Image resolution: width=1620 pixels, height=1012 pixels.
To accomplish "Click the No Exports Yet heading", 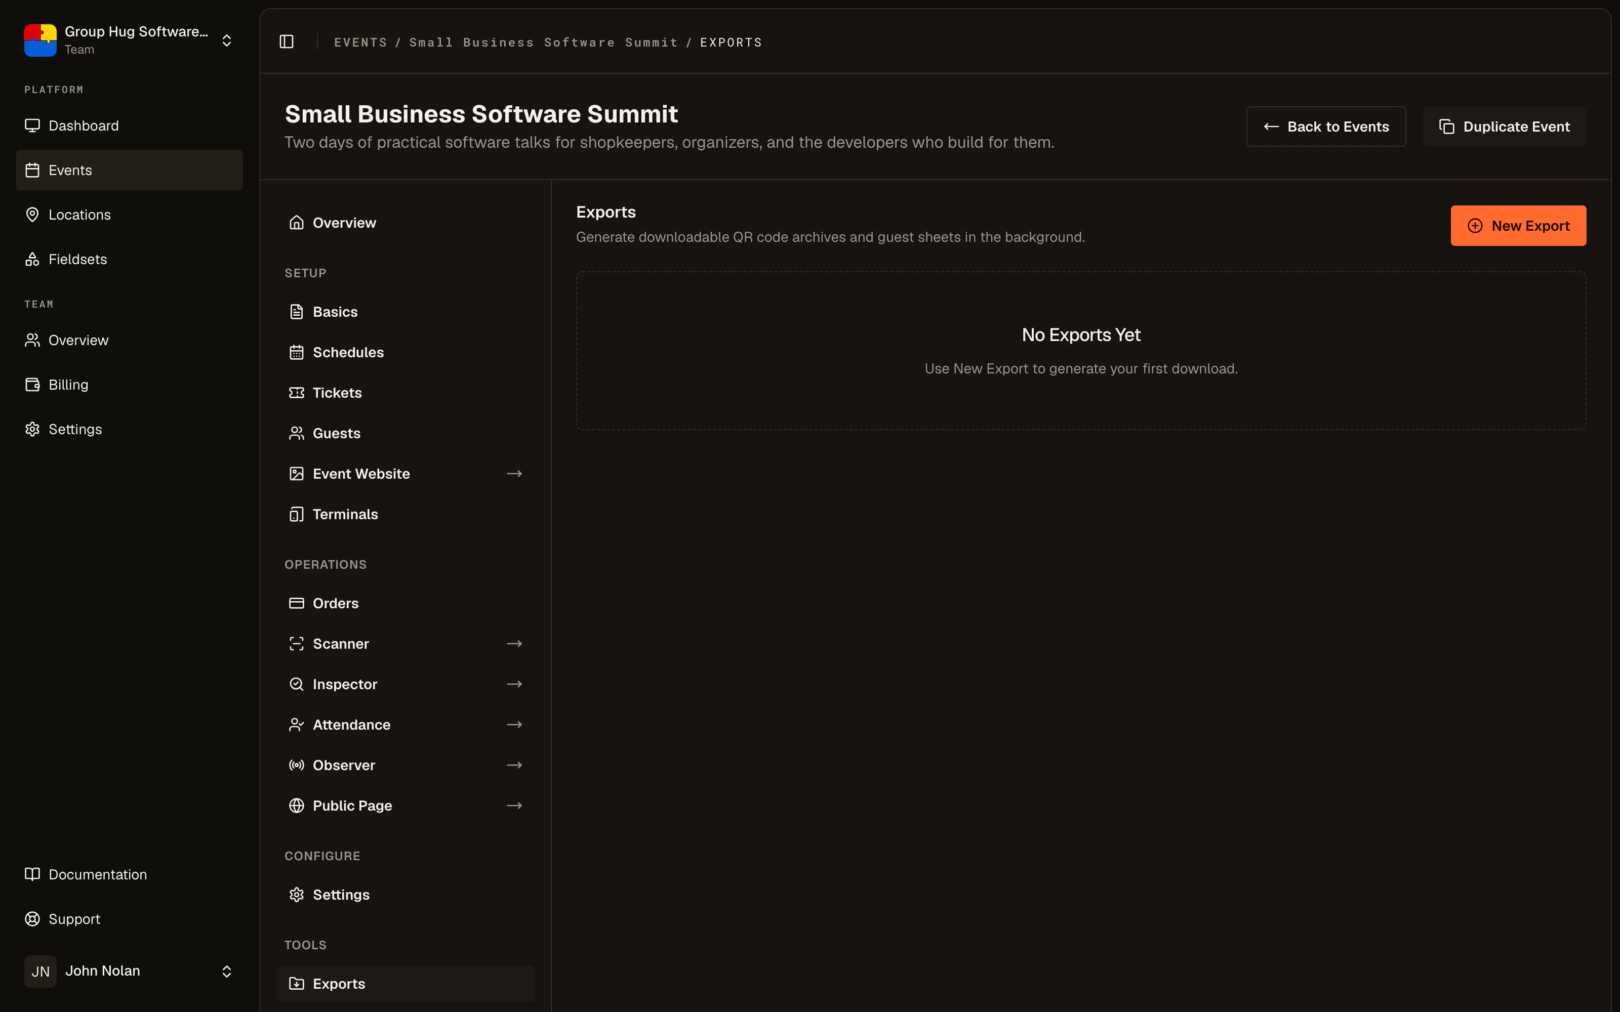I will [1081, 334].
